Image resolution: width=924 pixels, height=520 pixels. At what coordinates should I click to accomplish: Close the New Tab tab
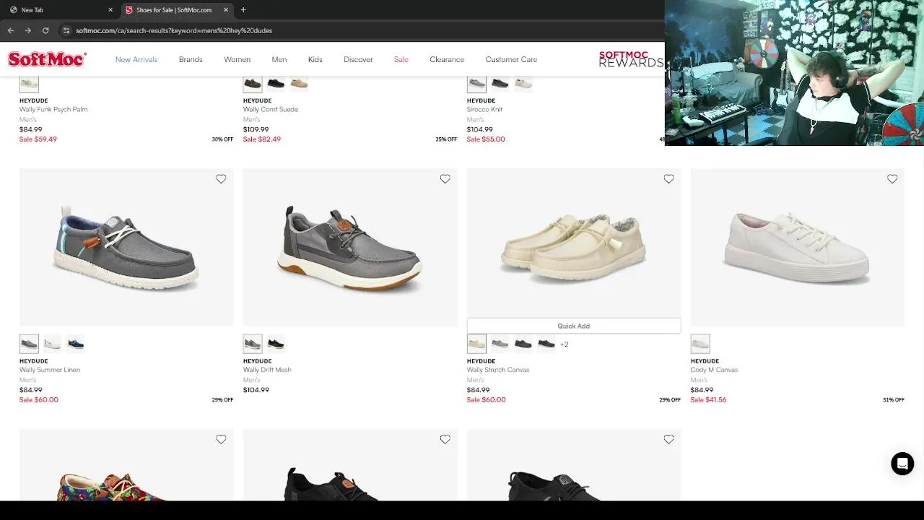pyautogui.click(x=110, y=10)
